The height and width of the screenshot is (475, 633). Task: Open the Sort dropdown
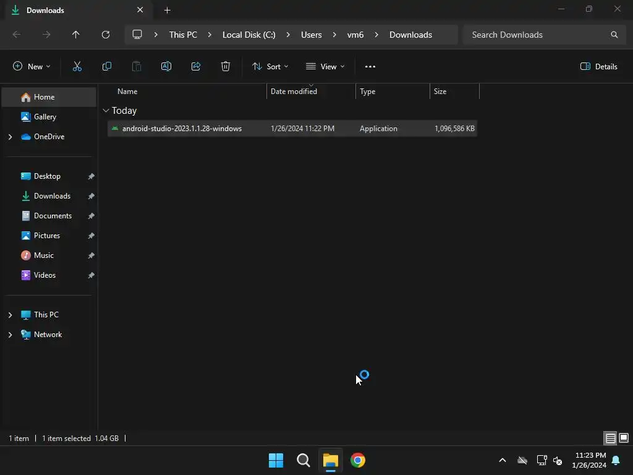[x=270, y=67]
